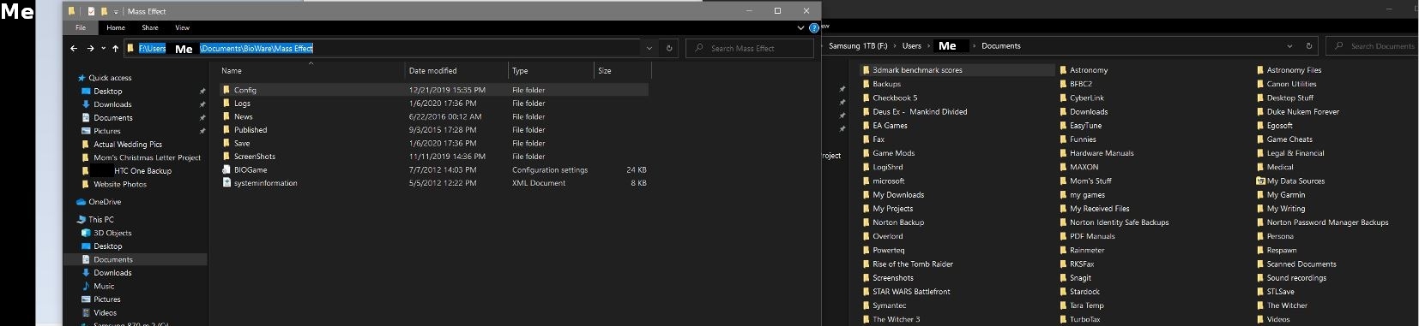Open 3D Objects under This PC
The width and height of the screenshot is (1419, 326).
112,233
